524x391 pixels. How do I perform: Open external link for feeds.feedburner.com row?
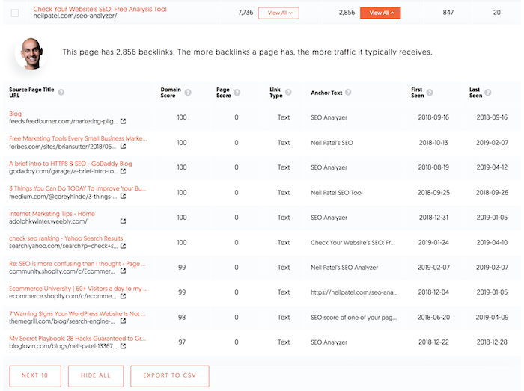[x=123, y=121]
